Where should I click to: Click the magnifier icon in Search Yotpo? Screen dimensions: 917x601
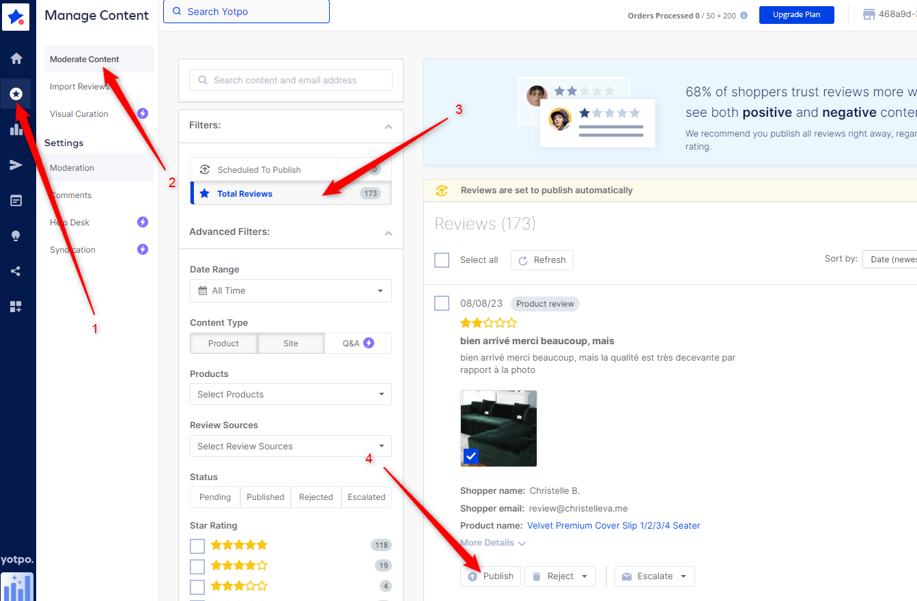(178, 12)
